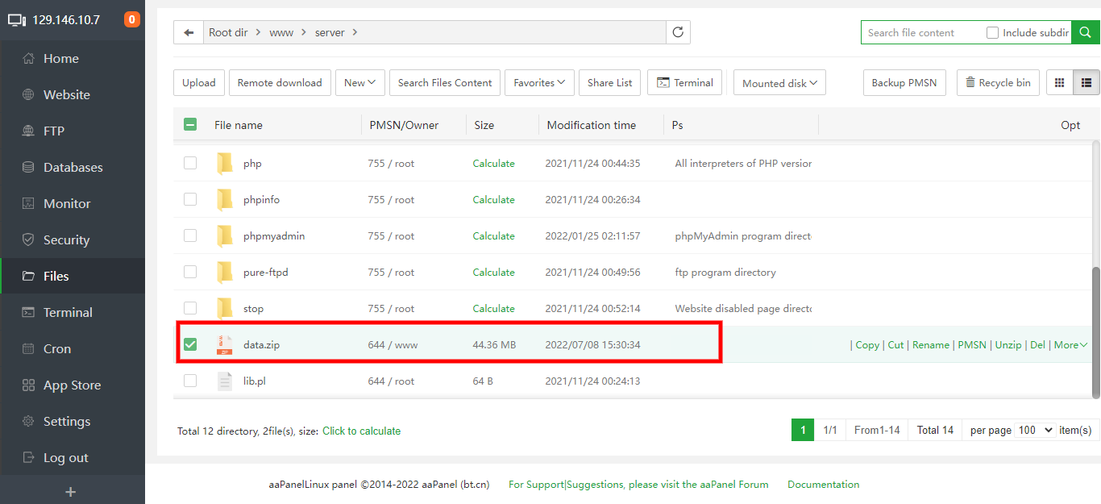Viewport: 1101px width, 504px height.
Task: Click 'Click to calculate' total size
Action: click(361, 431)
